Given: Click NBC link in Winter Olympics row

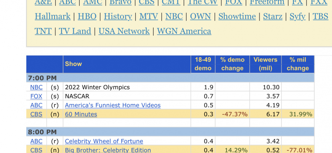Looking at the screenshot, I should tap(36, 87).
